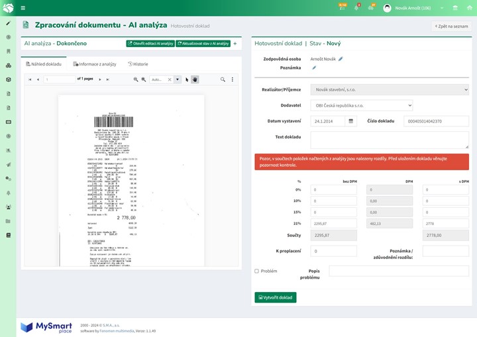Open the three-cubes item in left sidebar
The width and height of the screenshot is (477, 337).
pyautogui.click(x=8, y=66)
